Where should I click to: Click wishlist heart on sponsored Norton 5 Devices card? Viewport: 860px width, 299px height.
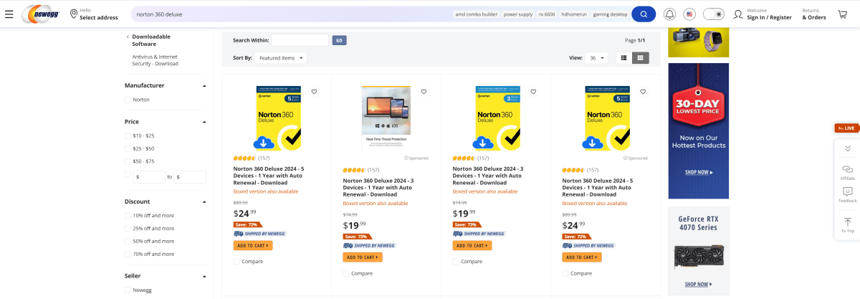[643, 92]
